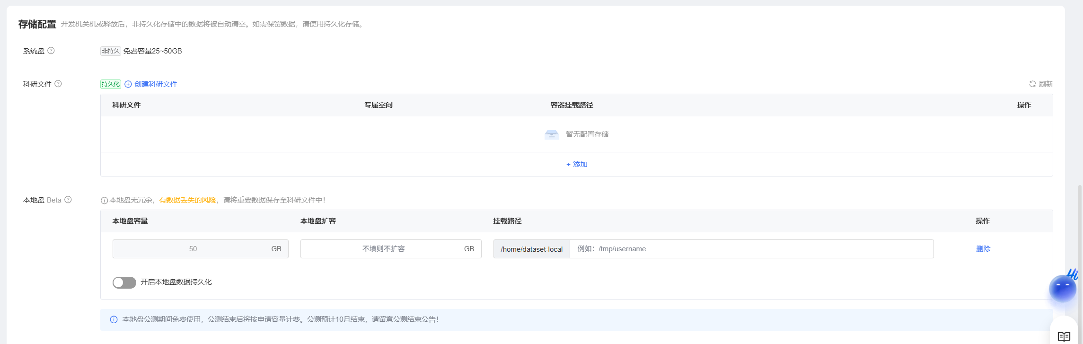1083x344 pixels.
Task: Click the 本地盘容量 field showing 50
Action: [x=193, y=249]
